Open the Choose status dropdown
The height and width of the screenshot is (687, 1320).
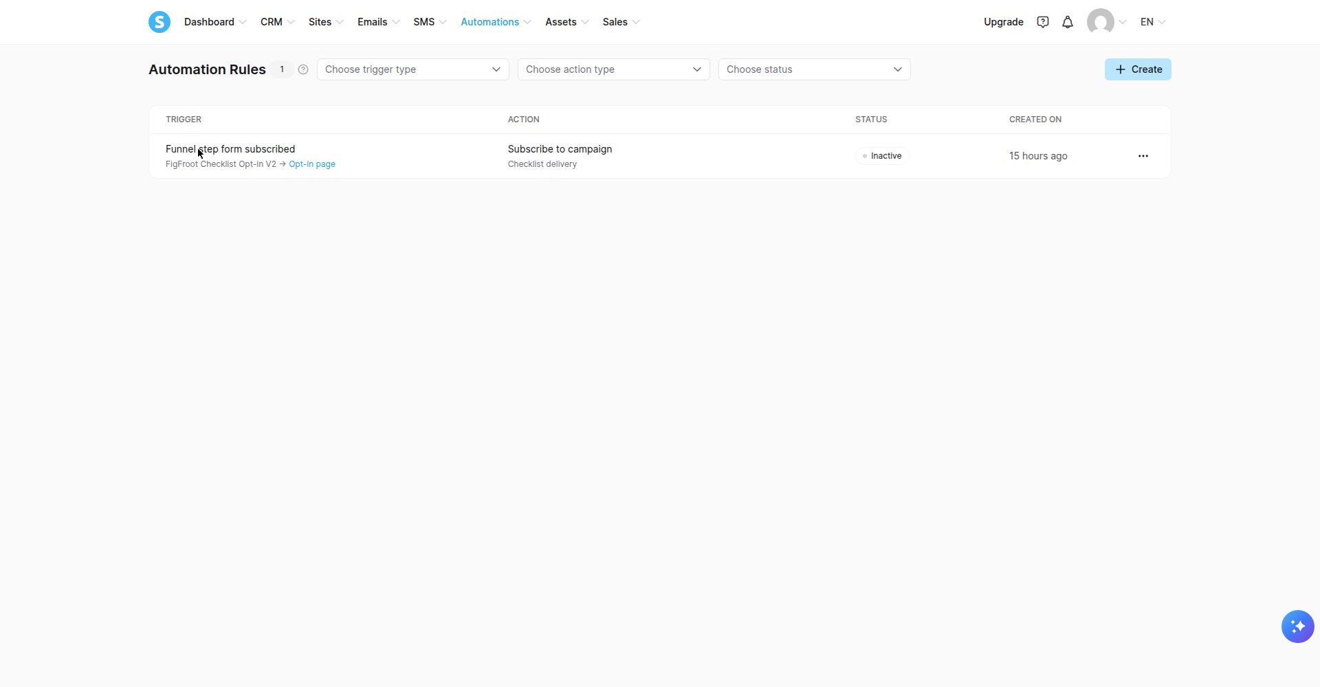click(x=815, y=69)
